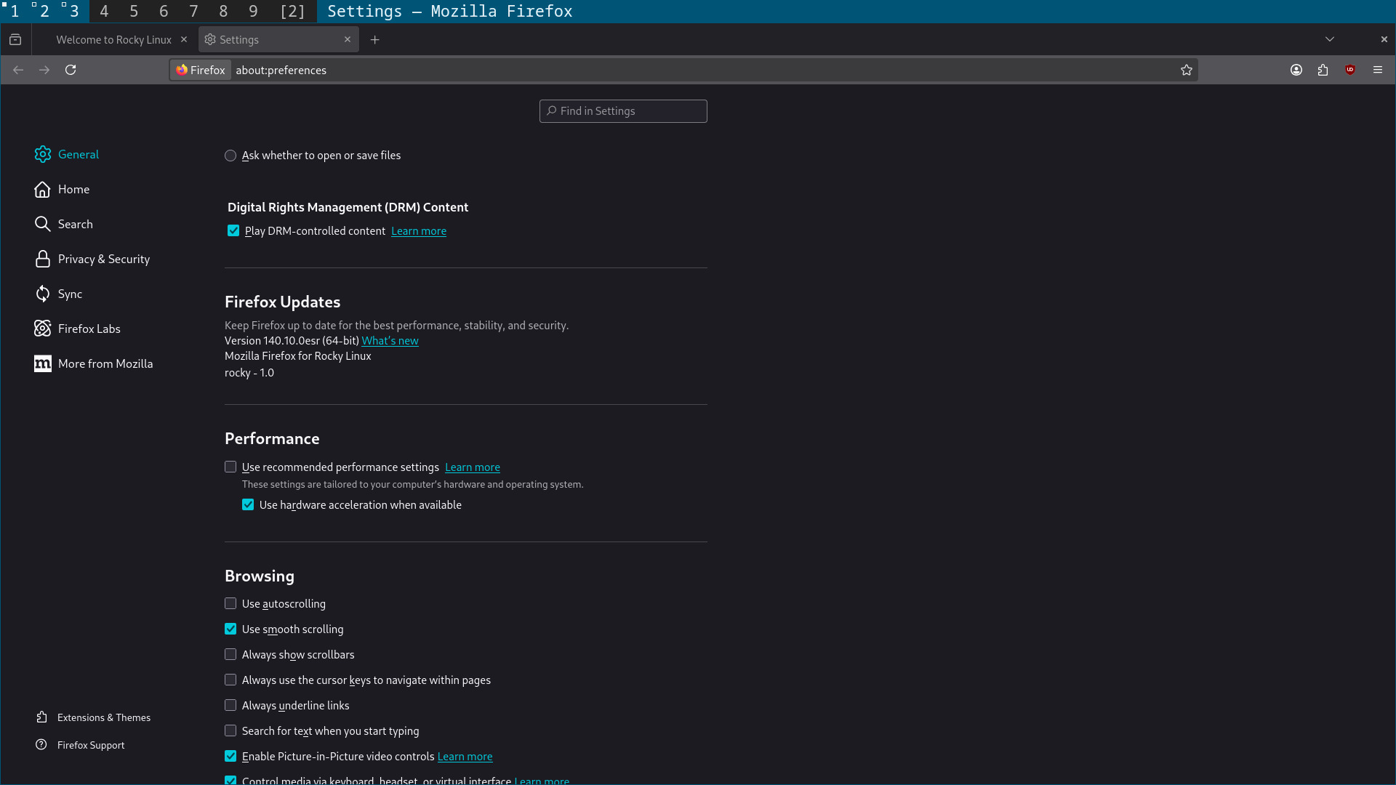
Task: Uncheck Play DRM-controlled content
Action: pos(233,230)
